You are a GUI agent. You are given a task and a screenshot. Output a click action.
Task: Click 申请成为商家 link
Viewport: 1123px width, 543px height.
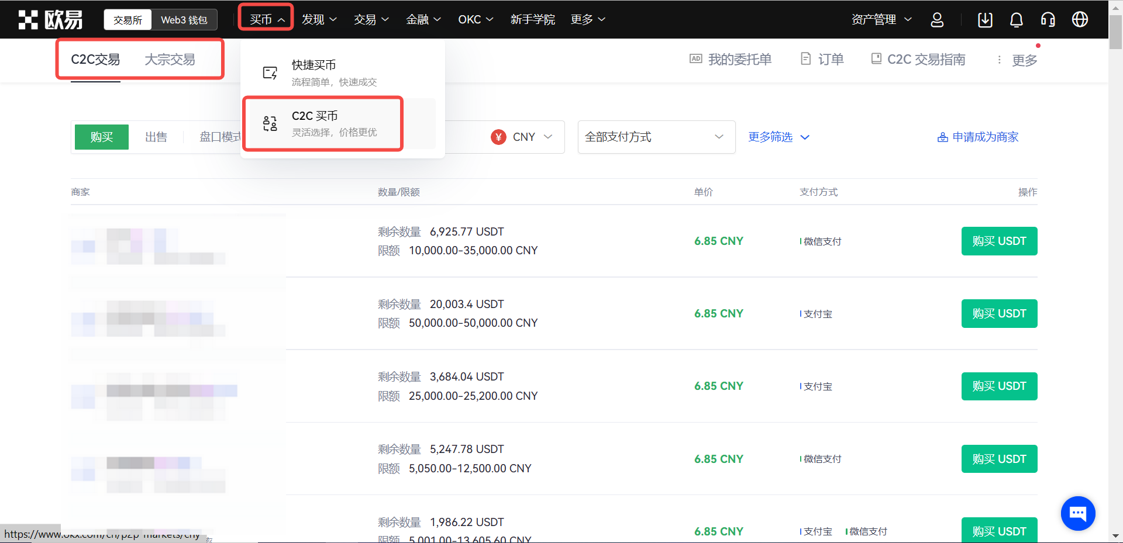pyautogui.click(x=985, y=137)
